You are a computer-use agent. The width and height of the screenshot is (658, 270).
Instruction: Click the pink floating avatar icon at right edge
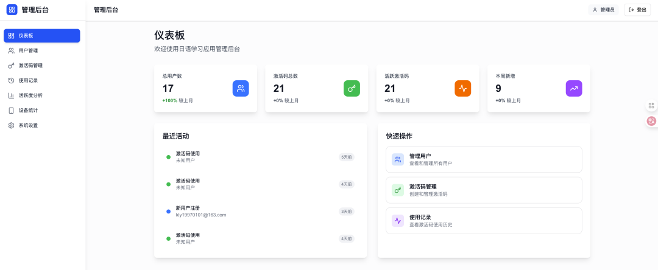click(x=651, y=122)
